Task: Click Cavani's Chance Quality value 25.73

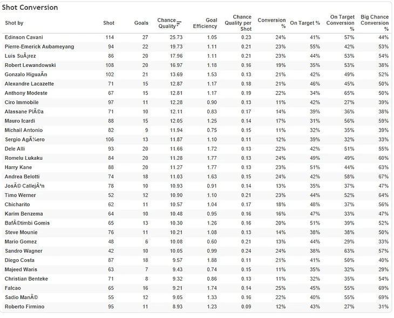Action: (176, 37)
